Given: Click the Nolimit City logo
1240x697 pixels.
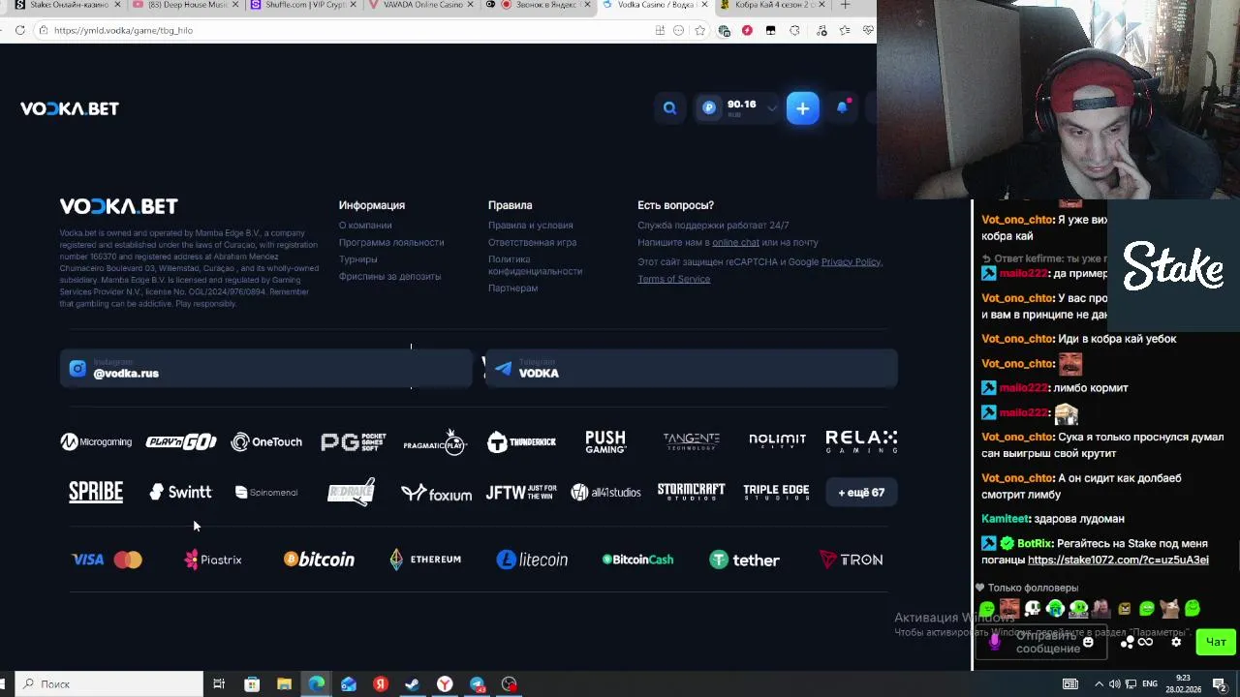Looking at the screenshot, I should (777, 440).
